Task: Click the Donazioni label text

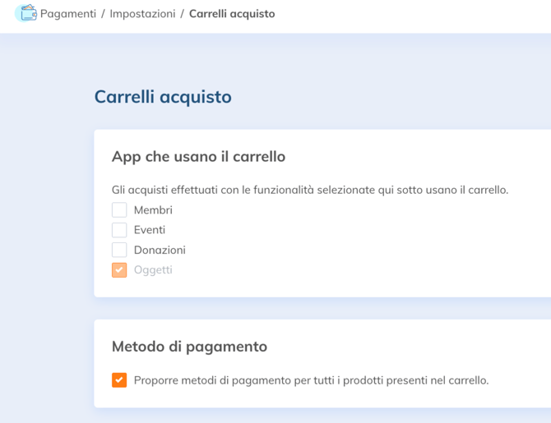Action: (160, 250)
